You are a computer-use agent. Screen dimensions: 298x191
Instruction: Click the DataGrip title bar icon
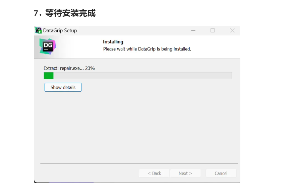39,30
